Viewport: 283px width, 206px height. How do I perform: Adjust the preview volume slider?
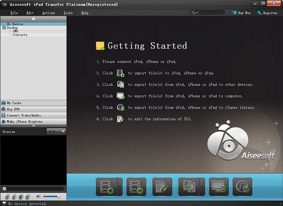coord(52,196)
